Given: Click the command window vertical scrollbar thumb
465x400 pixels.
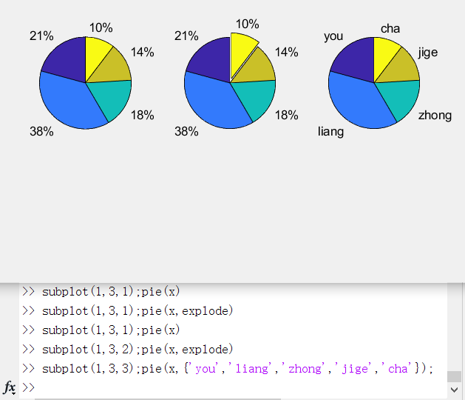Looking at the screenshot, I should [x=454, y=376].
